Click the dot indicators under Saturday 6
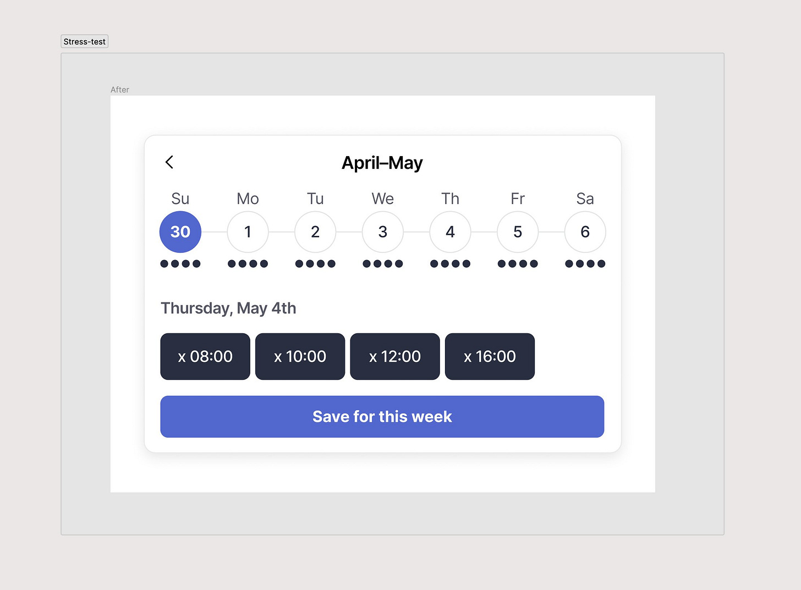 click(x=585, y=263)
